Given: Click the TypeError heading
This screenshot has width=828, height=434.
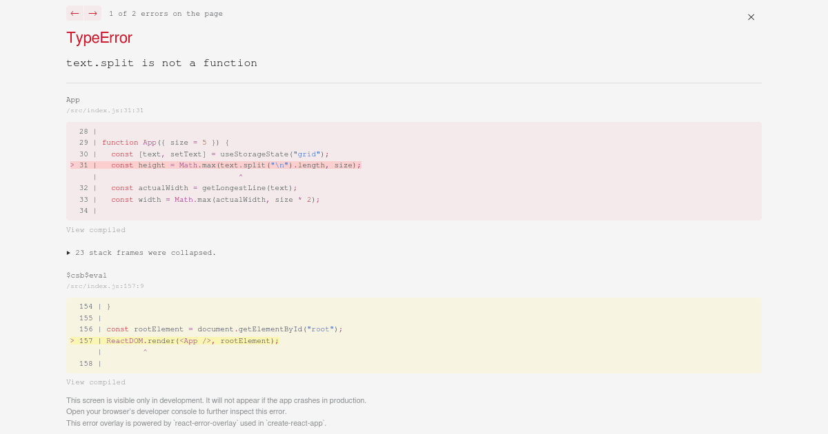Looking at the screenshot, I should pyautogui.click(x=99, y=38).
